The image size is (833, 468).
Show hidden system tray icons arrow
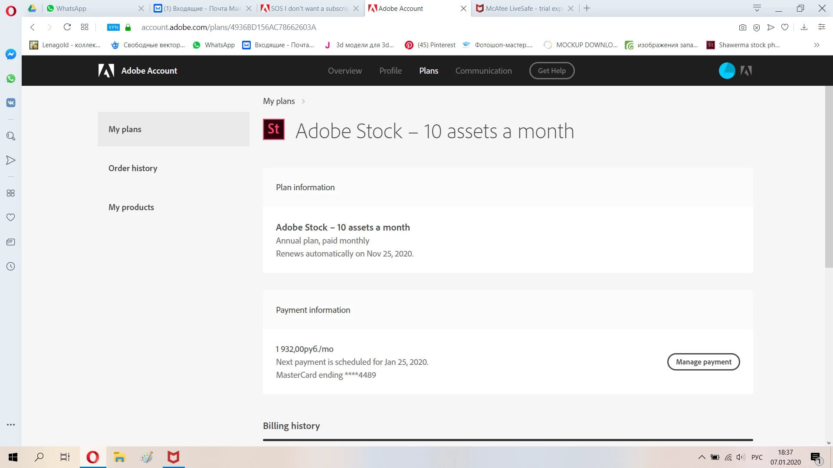pos(702,457)
